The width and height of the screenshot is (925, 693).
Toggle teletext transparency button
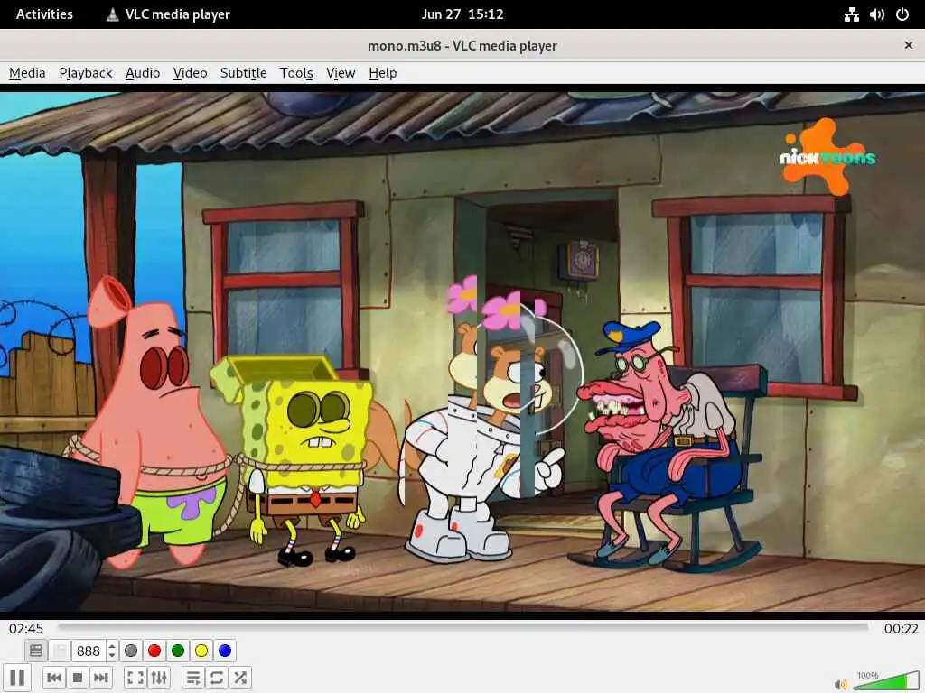[x=60, y=651]
